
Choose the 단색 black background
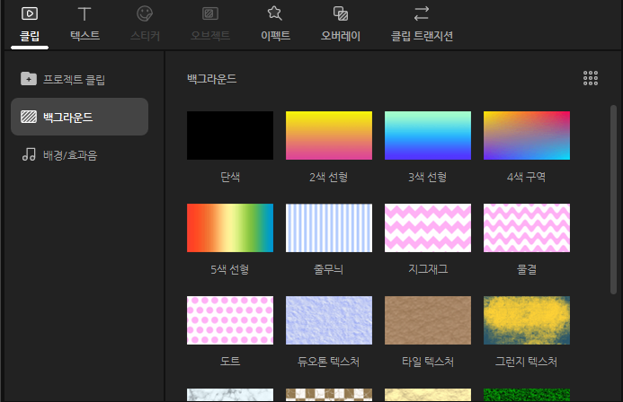point(229,135)
